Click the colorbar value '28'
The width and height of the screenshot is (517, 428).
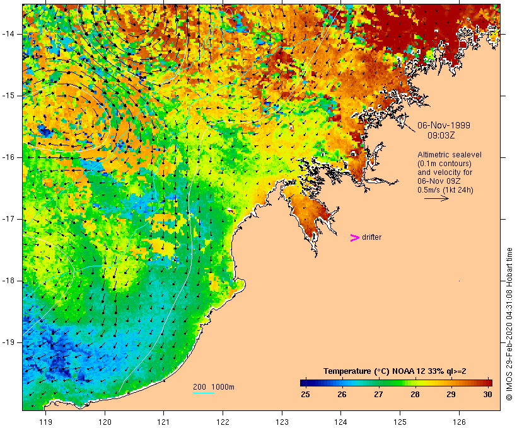(415, 394)
